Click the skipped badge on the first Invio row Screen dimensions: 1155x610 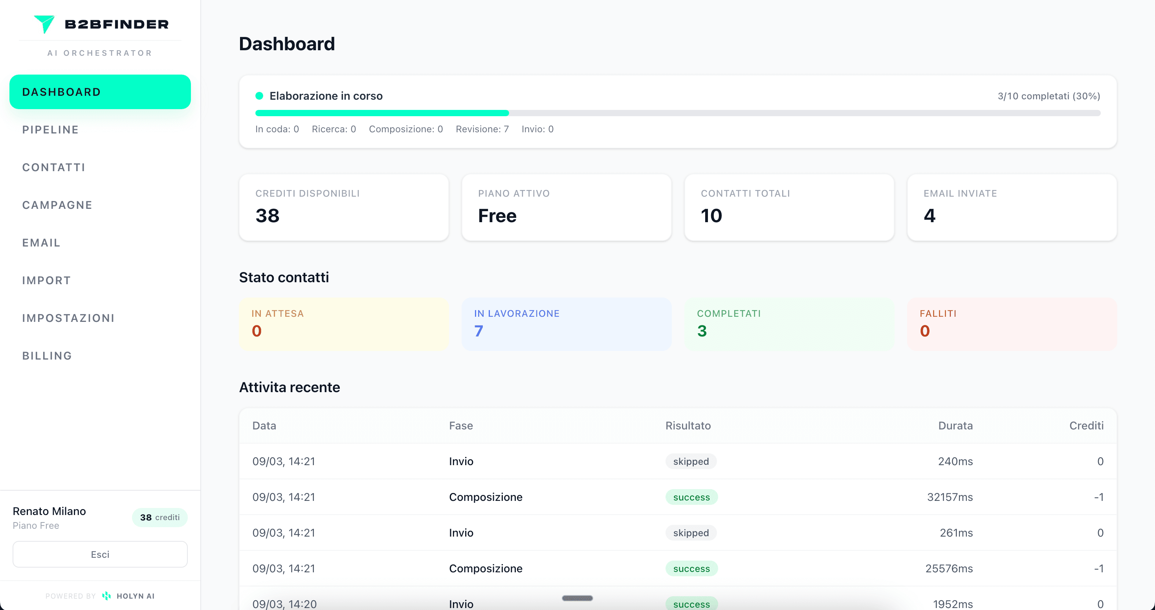tap(691, 461)
